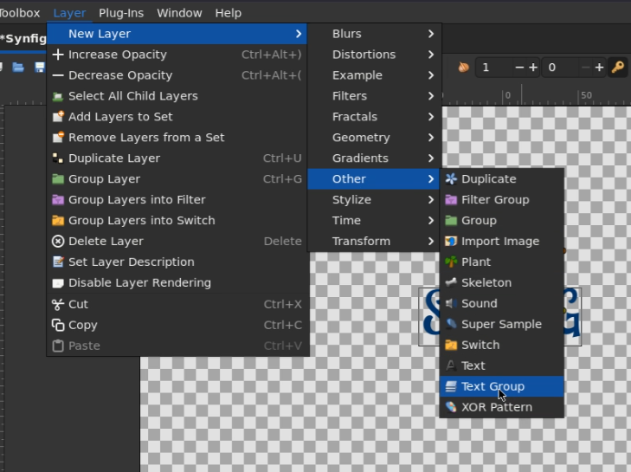Expand the Filters submenu
The width and height of the screenshot is (631, 472).
tap(375, 96)
